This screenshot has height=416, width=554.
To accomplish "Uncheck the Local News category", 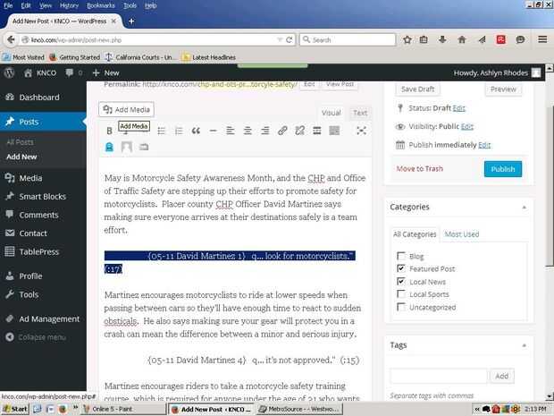I will (x=401, y=282).
